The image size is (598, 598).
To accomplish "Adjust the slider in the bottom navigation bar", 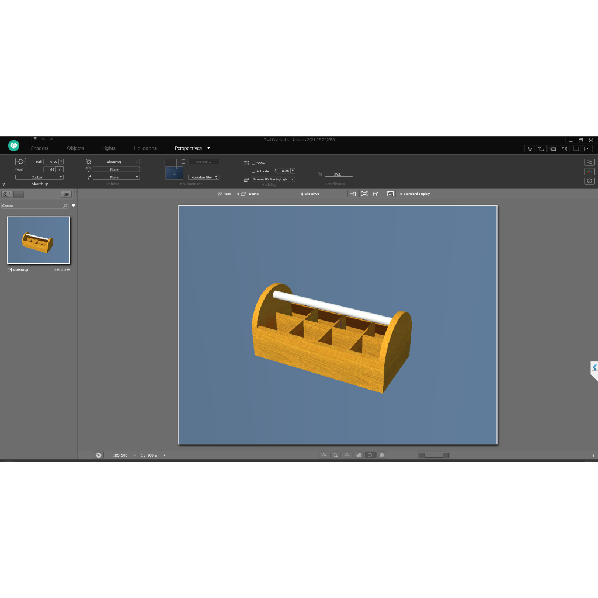I will point(434,455).
